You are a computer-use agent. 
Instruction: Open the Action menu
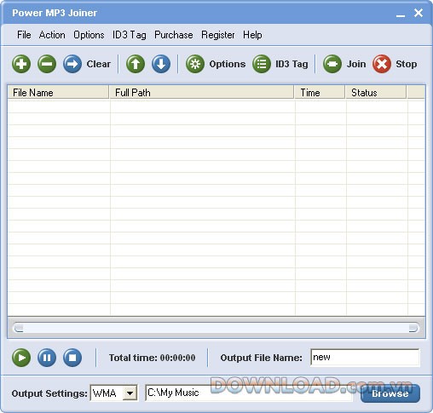pos(52,35)
